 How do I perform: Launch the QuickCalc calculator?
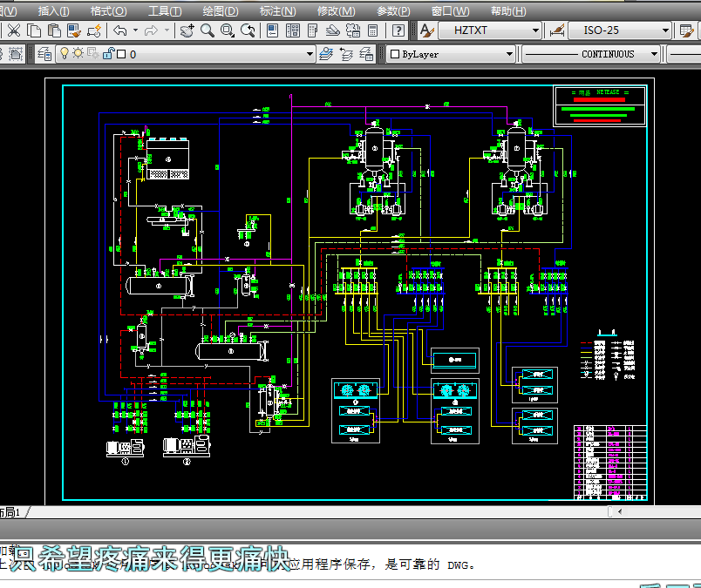[x=372, y=30]
